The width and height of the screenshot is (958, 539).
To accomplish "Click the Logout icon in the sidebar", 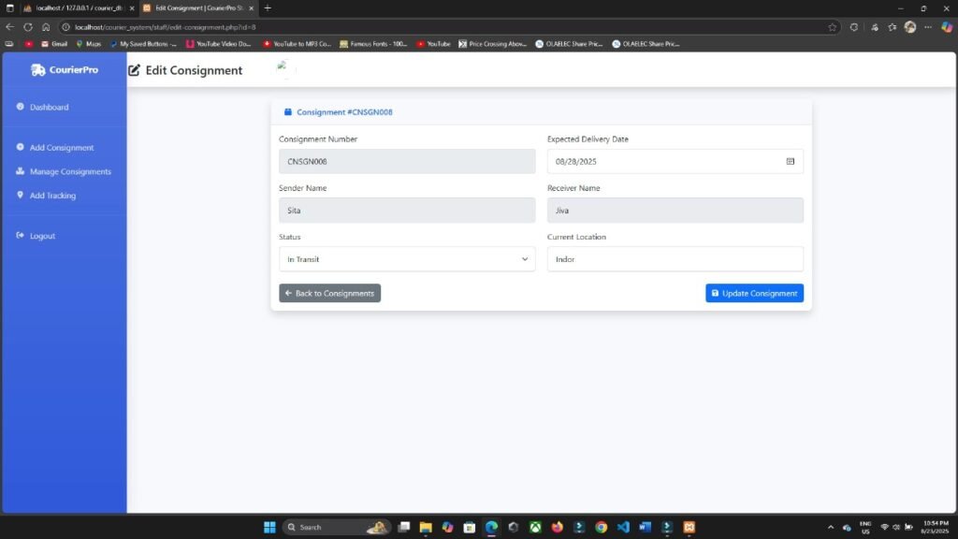I will 22,236.
